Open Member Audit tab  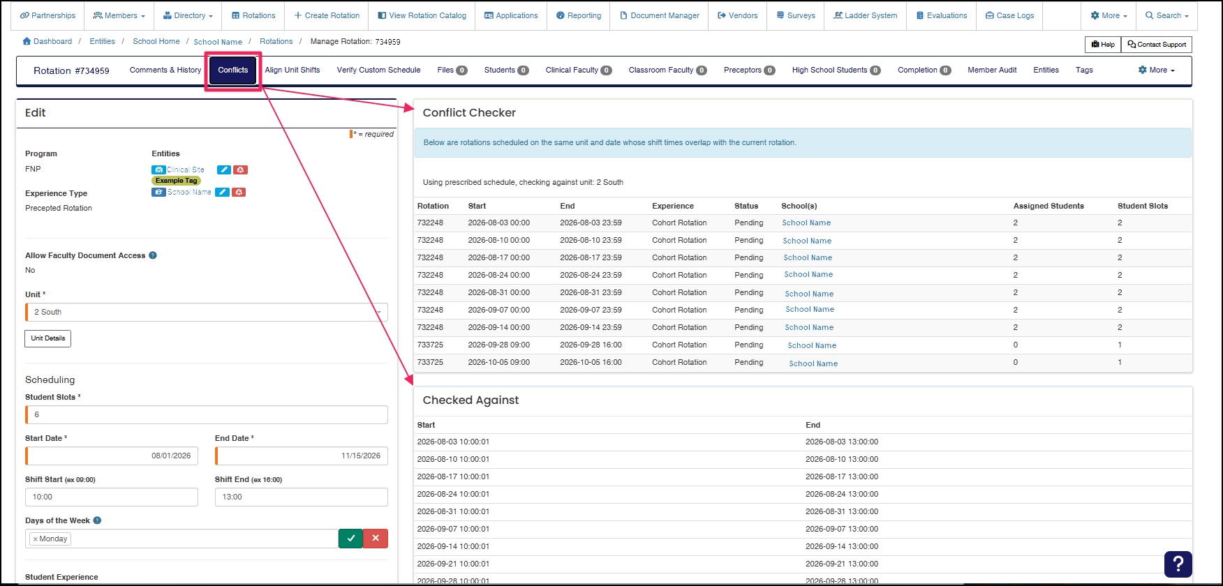(992, 70)
